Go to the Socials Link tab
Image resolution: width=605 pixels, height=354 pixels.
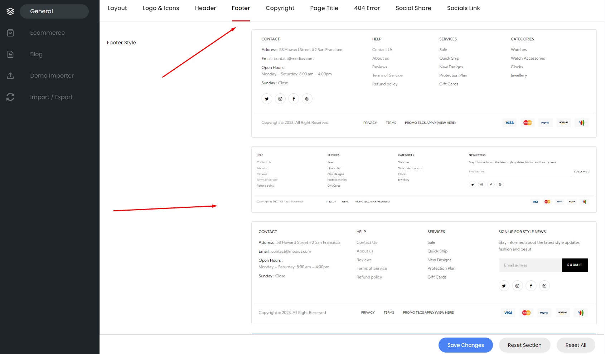463,8
